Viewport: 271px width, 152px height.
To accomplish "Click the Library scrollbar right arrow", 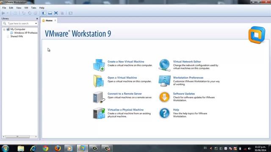I will pos(36,137).
